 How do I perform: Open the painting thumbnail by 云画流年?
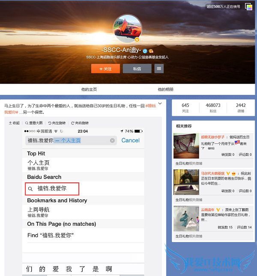186,218
